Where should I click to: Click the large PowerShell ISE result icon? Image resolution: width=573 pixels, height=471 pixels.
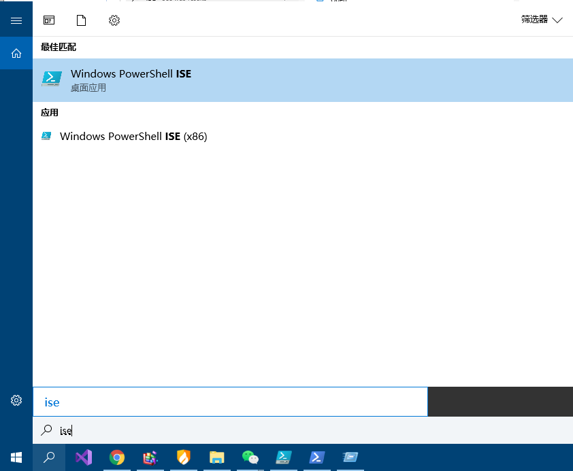pos(52,78)
